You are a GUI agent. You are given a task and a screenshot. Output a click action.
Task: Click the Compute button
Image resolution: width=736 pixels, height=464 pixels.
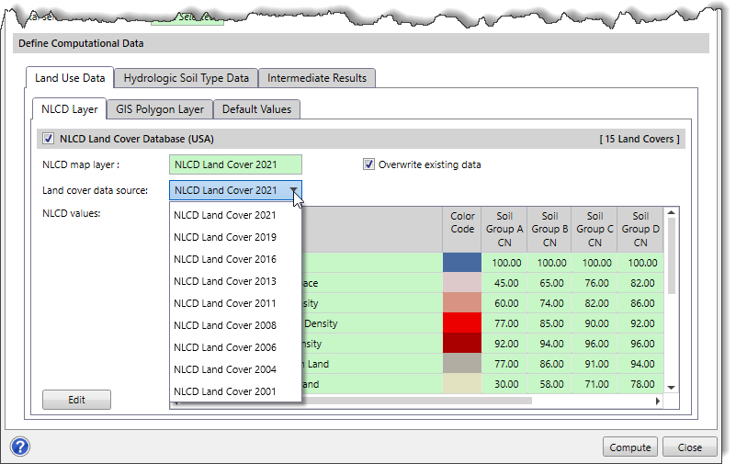[630, 447]
